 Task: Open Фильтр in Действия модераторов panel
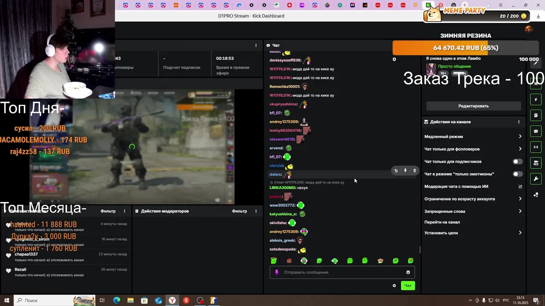239,211
